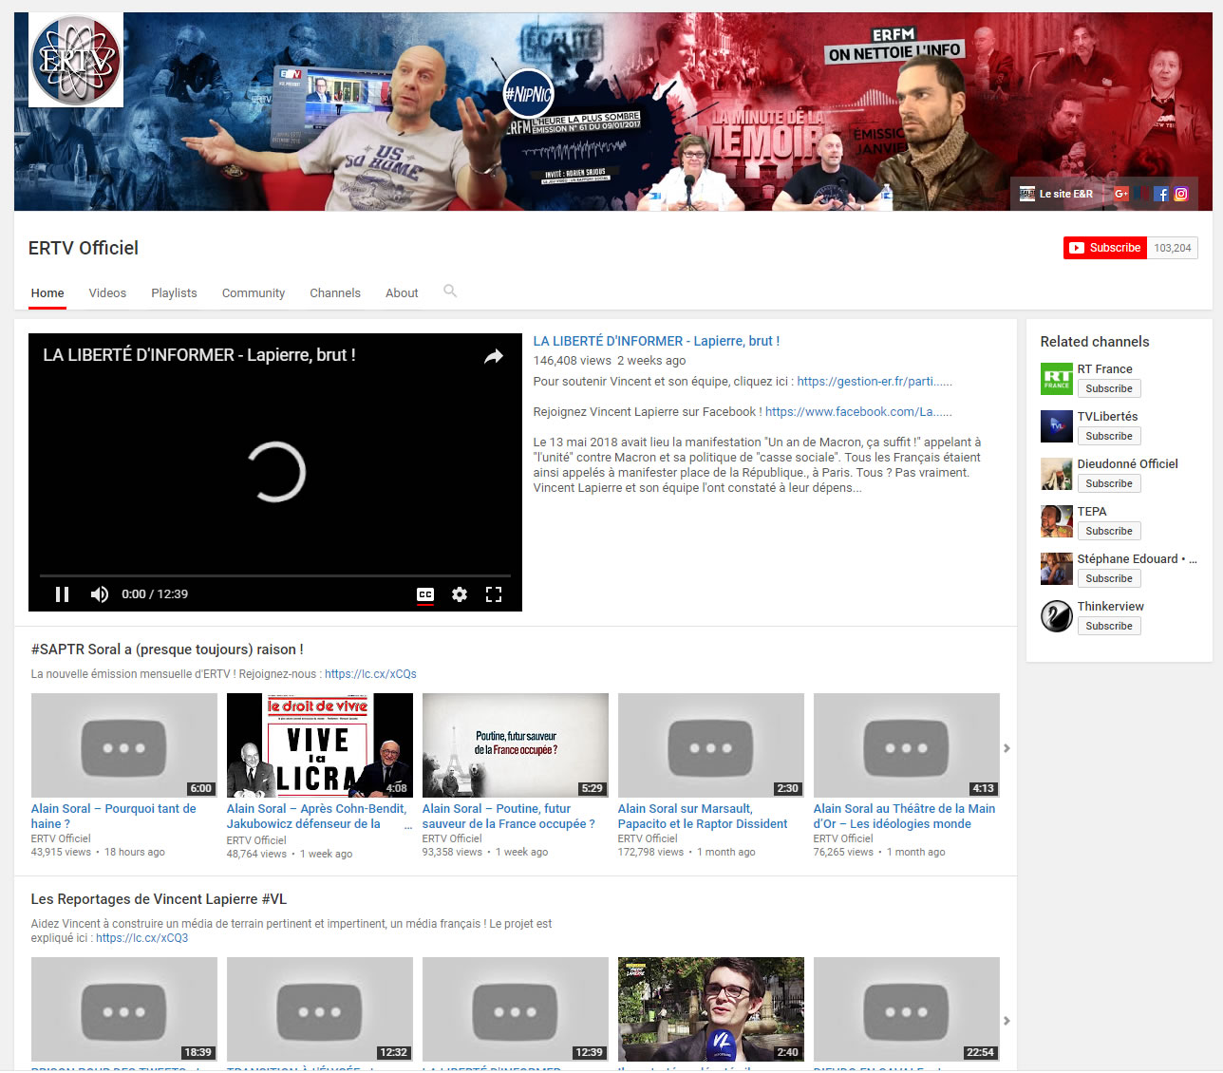Open the 2:30 Marsault video thumbnail

(x=711, y=745)
